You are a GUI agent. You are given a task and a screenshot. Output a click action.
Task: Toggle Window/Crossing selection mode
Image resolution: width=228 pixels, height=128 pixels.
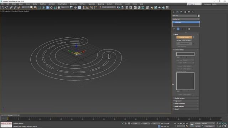(x=43, y=7)
